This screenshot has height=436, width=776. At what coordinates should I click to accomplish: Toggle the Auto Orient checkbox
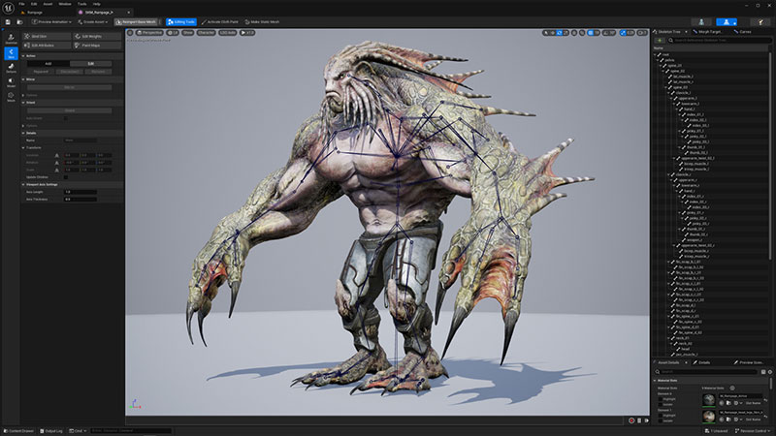[65, 118]
